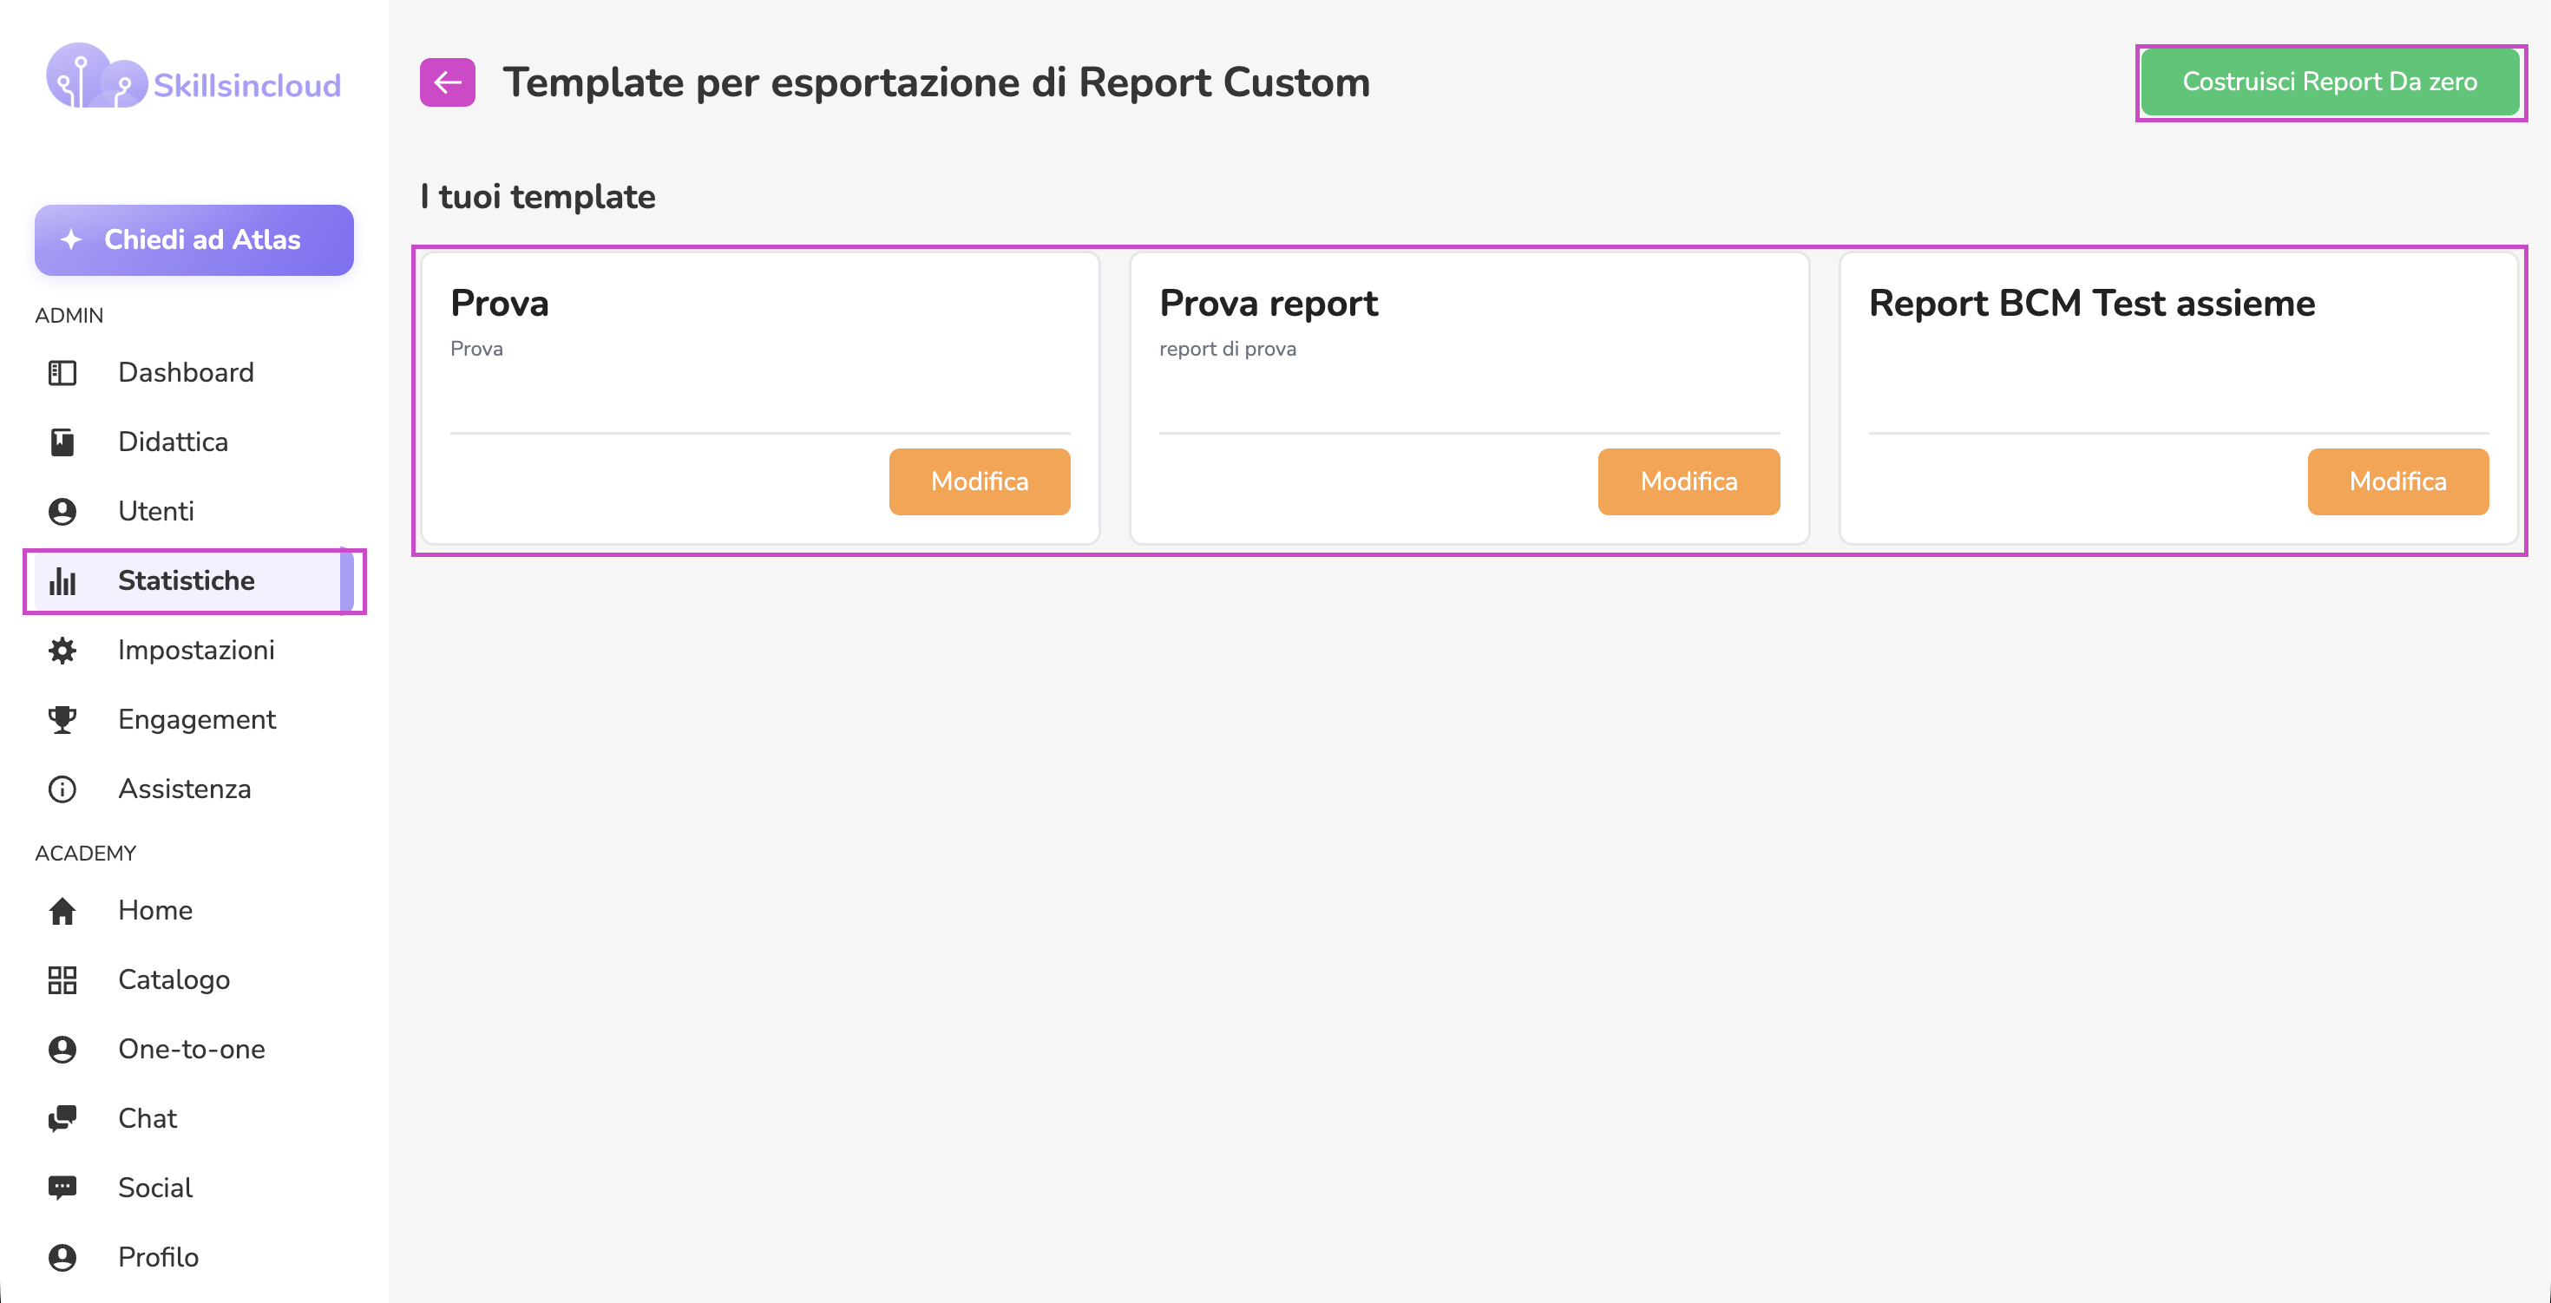Click Modifica on Report BCM Test assieme
This screenshot has width=2551, height=1303.
[x=2397, y=481]
